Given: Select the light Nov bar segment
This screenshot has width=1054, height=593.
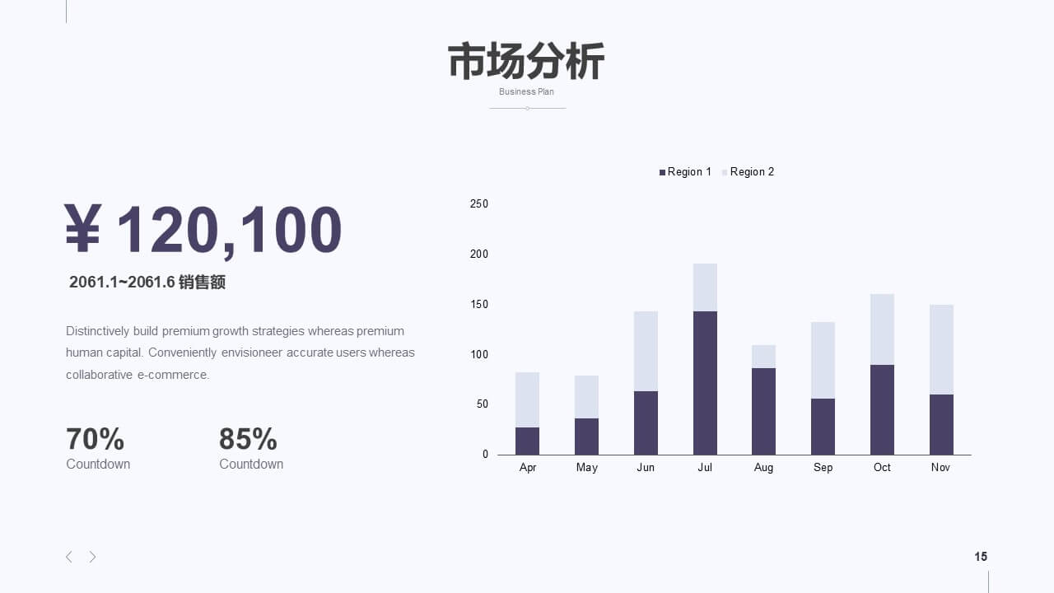Looking at the screenshot, I should pyautogui.click(x=941, y=349).
